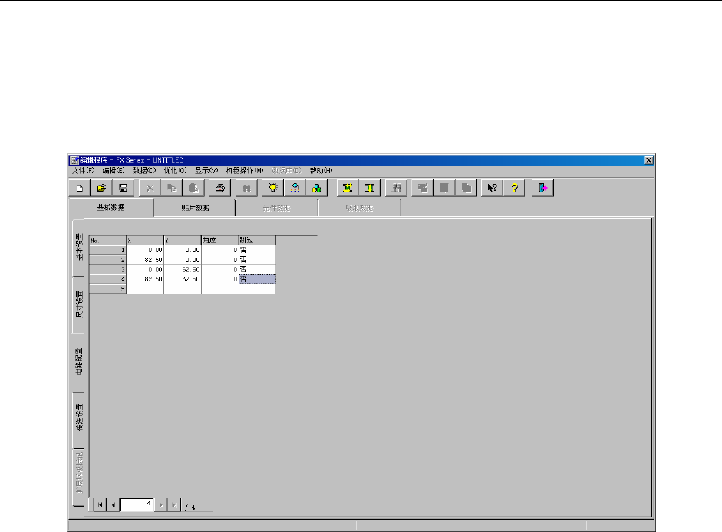
Task: Click the context help arrow-question icon
Action: [x=493, y=188]
